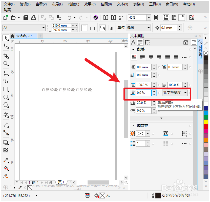Open frame background color dropdown

[x=148, y=133]
